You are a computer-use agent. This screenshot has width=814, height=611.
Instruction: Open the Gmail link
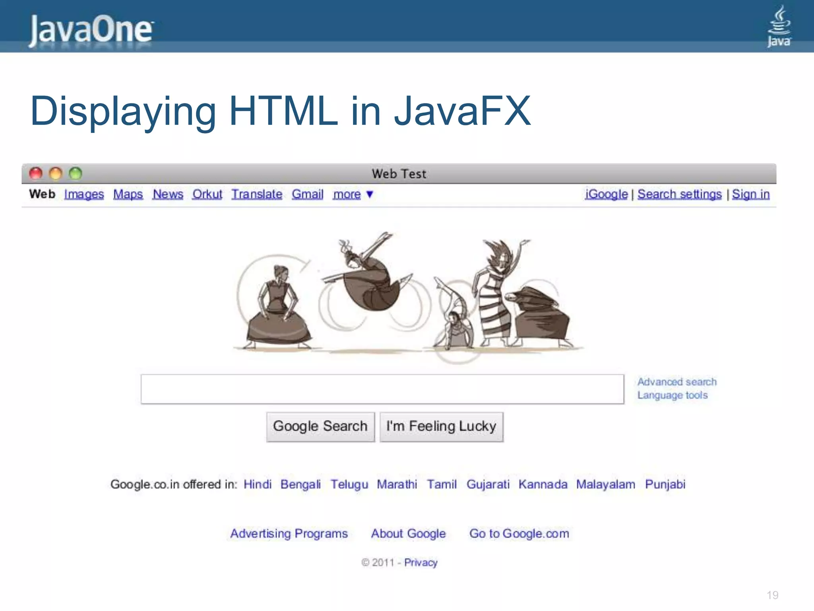307,194
